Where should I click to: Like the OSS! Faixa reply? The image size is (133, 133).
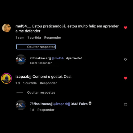coord(126,105)
